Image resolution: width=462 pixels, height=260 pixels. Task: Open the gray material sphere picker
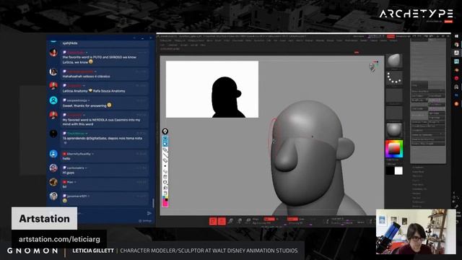click(394, 130)
